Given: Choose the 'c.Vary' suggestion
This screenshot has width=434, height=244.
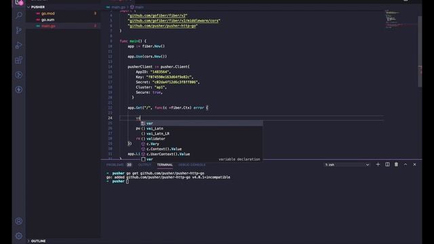Looking at the screenshot, I should click(x=201, y=144).
